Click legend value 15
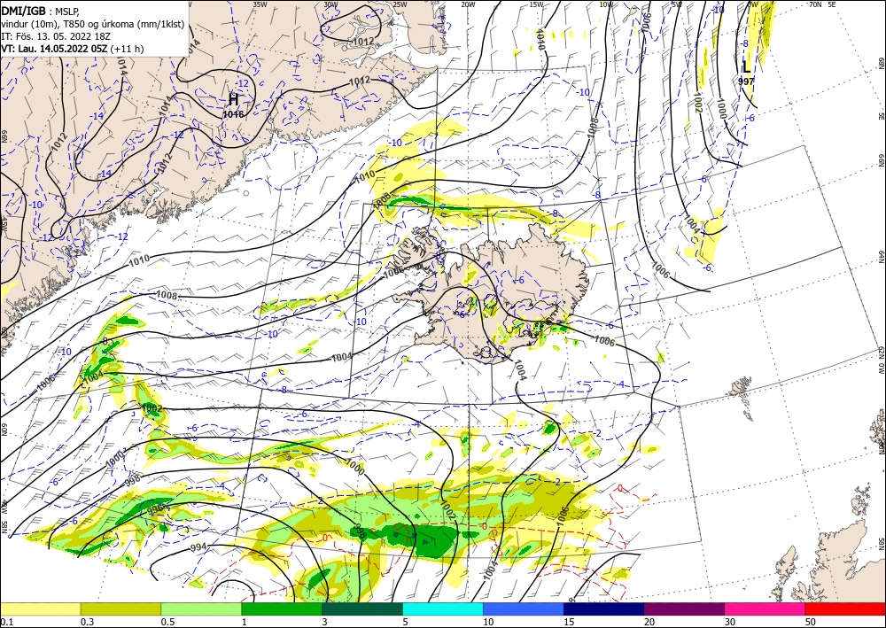886x628 pixels. coord(569,622)
